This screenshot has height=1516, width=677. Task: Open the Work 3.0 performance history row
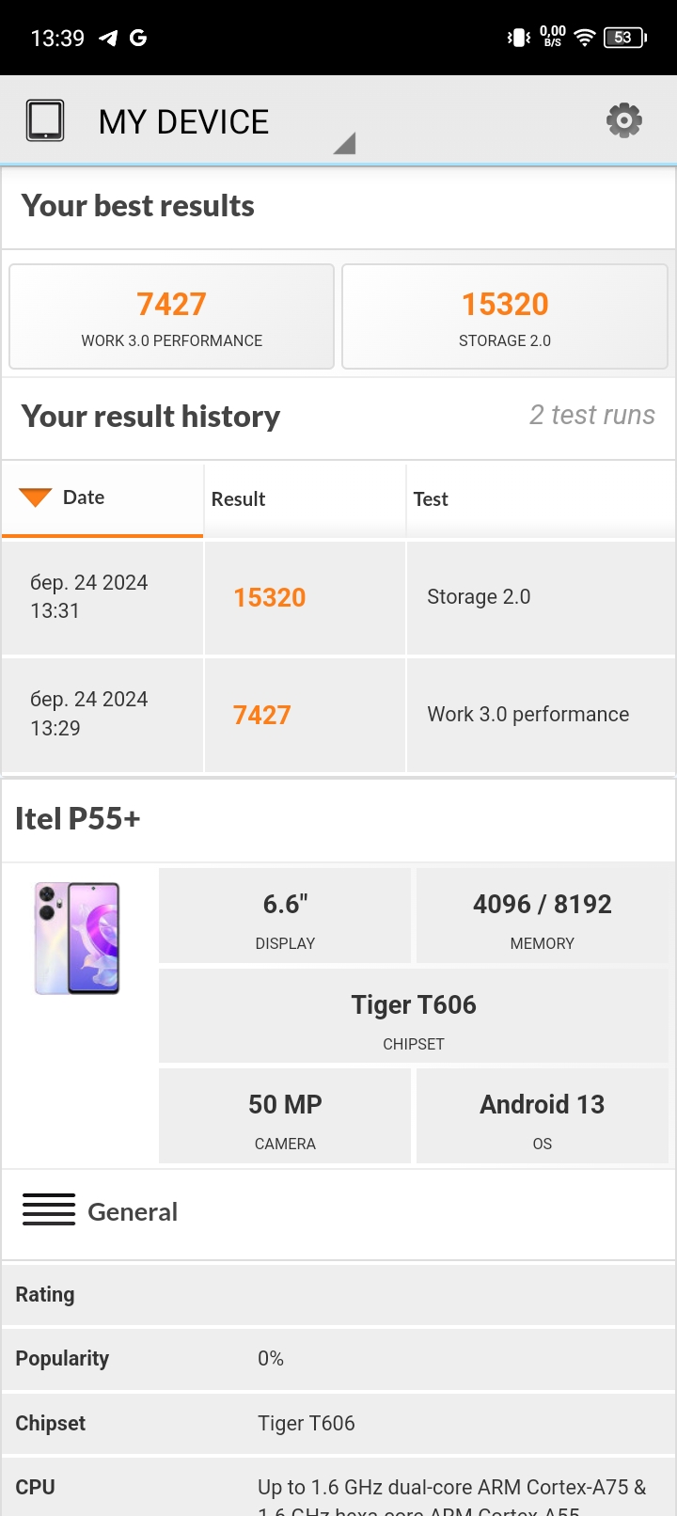[x=527, y=715]
